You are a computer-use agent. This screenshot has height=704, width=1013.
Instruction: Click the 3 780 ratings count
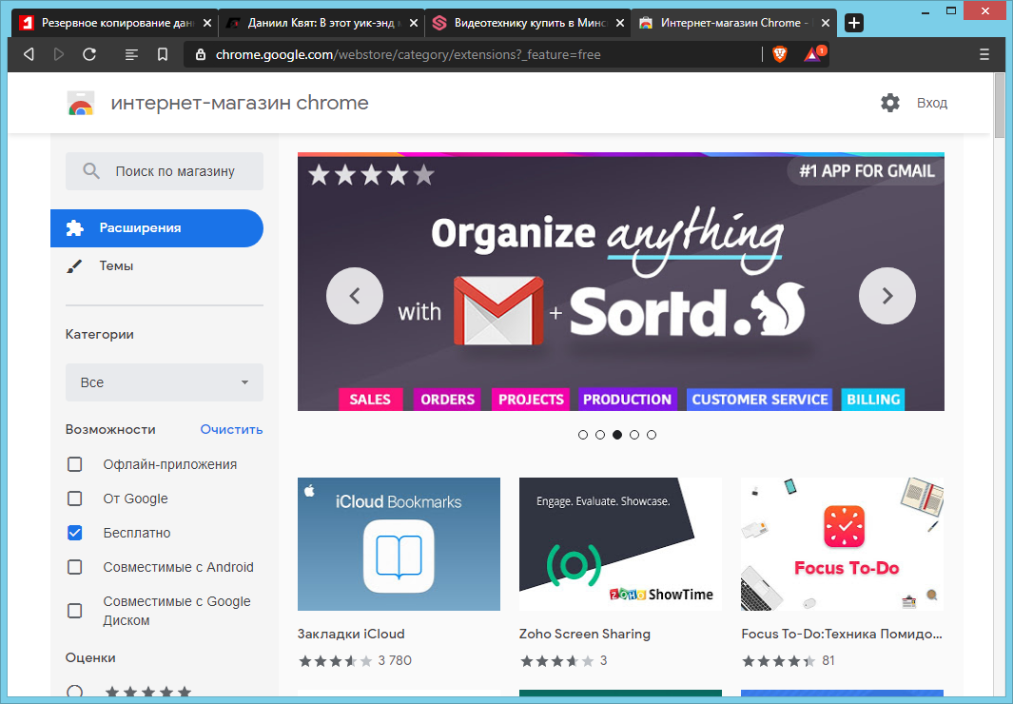point(395,661)
